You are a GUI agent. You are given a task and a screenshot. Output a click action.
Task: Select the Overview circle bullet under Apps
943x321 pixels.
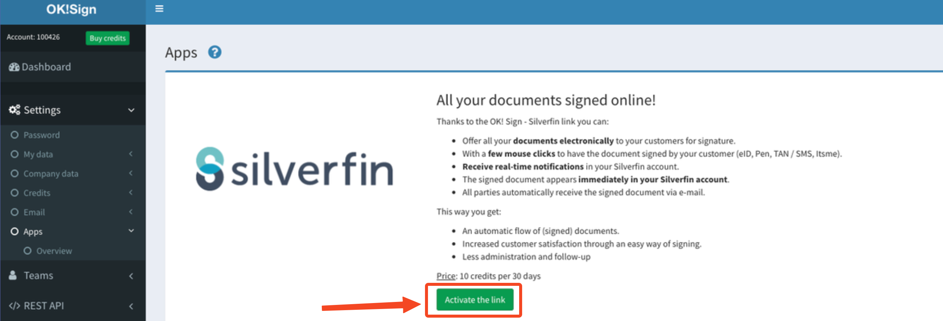(27, 251)
